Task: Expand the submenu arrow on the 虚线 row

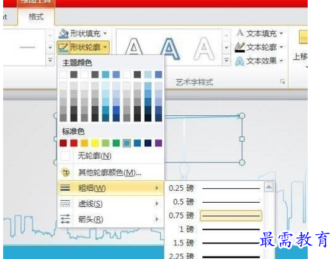Action: pyautogui.click(x=157, y=204)
